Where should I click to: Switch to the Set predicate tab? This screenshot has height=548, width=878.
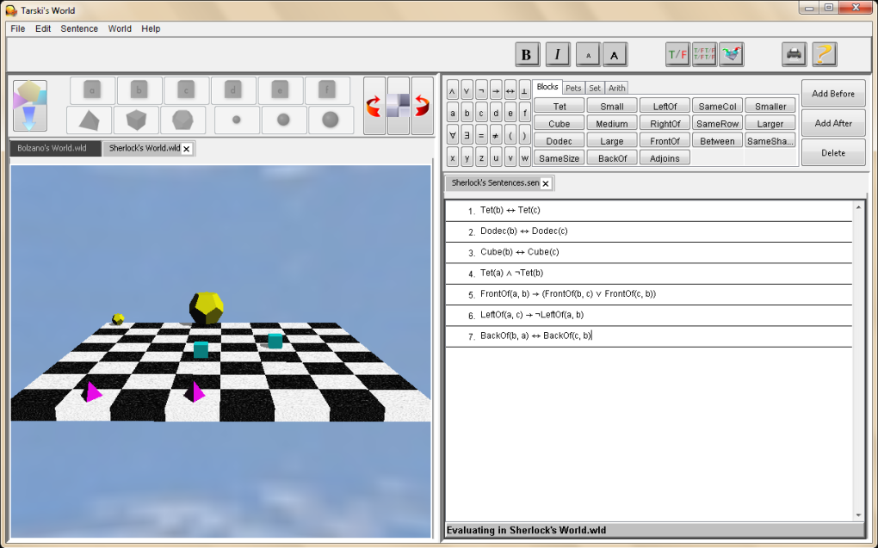pyautogui.click(x=595, y=88)
